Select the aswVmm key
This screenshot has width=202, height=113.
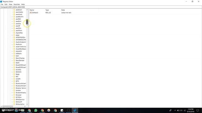pyautogui.click(x=19, y=31)
